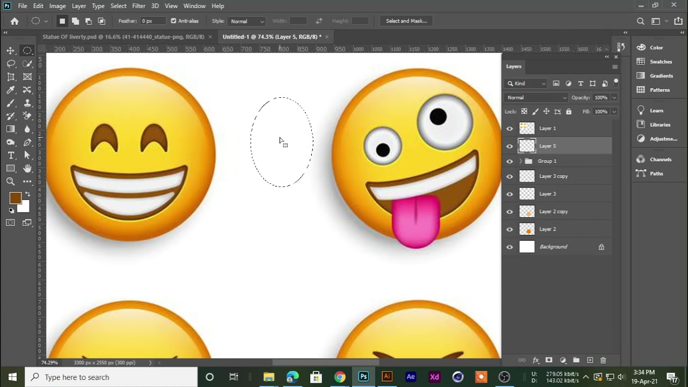This screenshot has width=688, height=387.
Task: Lock transparent pixels icon
Action: 524,111
